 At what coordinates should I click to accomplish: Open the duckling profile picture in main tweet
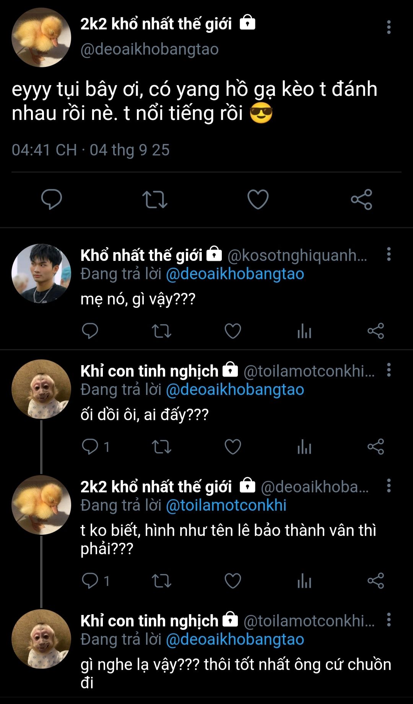[x=41, y=37]
